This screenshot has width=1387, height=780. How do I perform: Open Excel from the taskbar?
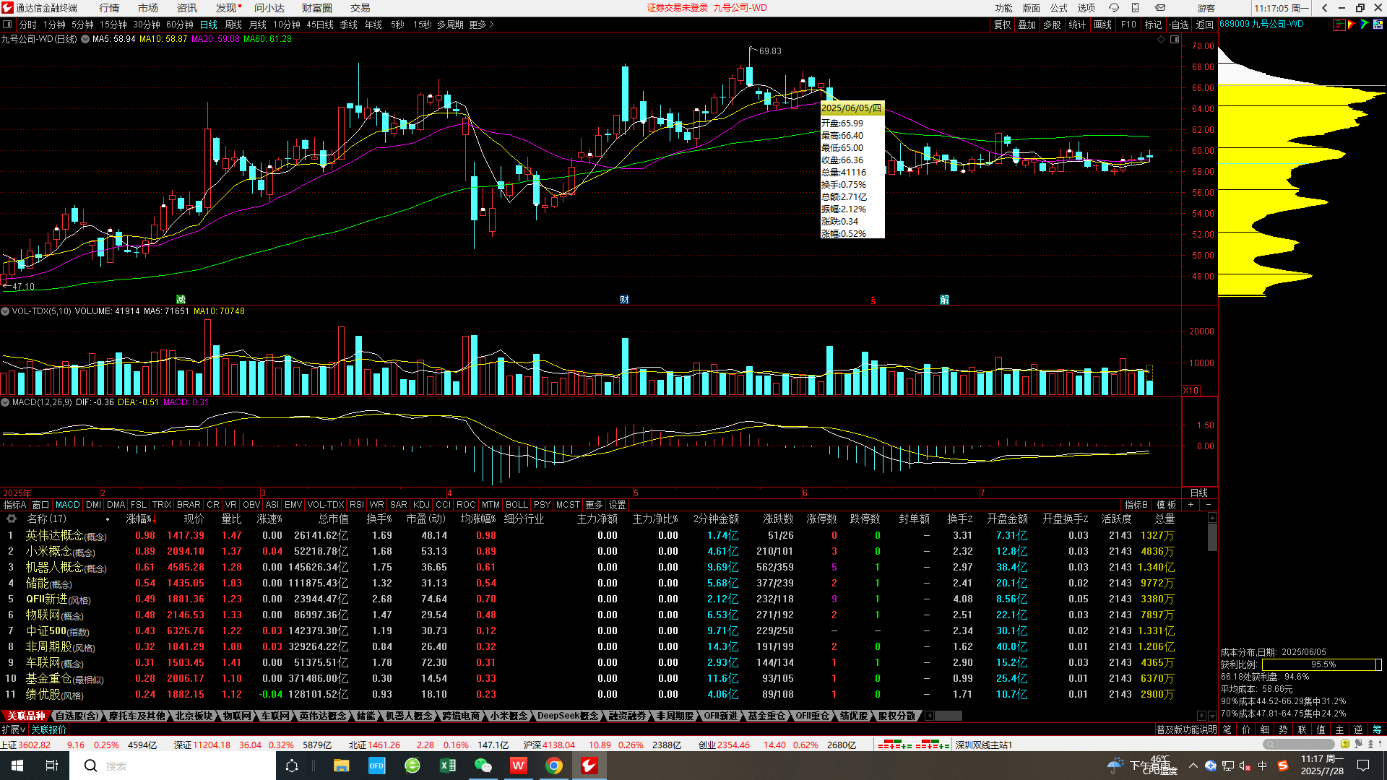click(x=447, y=766)
